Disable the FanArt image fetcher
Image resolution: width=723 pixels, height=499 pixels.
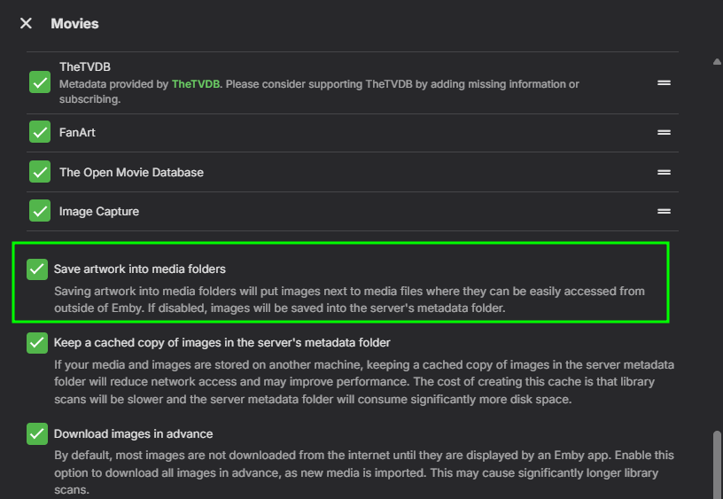40,132
